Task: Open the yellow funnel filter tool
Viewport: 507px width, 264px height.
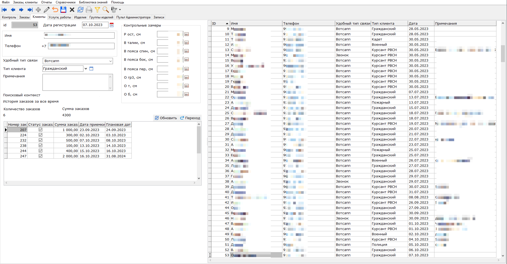Action: 97,10
